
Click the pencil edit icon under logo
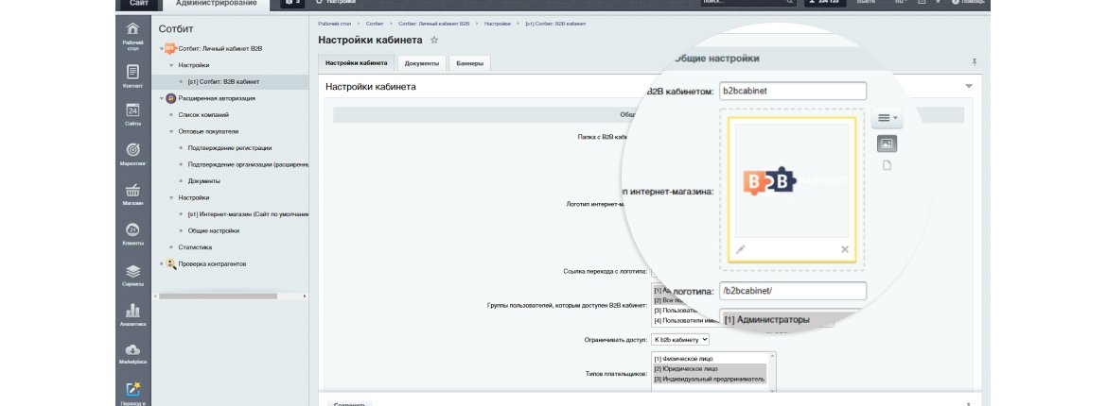pos(741,249)
